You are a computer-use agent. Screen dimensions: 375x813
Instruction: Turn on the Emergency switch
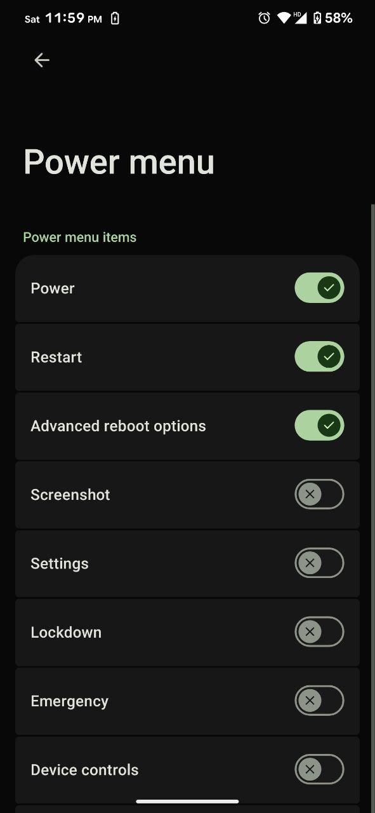[319, 701]
